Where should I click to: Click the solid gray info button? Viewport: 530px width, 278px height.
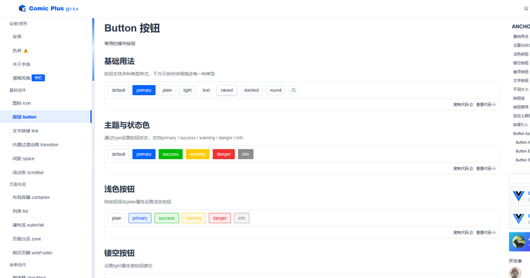tap(246, 155)
